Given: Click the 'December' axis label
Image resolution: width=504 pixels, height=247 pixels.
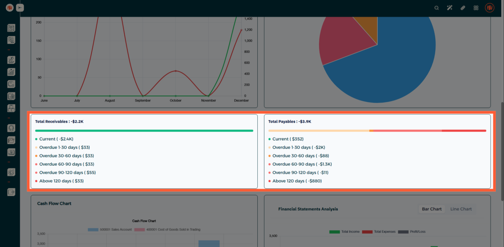Looking at the screenshot, I should (x=241, y=100).
